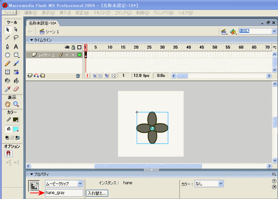Swap stroke and fill colors
Screen dimensions: 278x199
click(17, 138)
